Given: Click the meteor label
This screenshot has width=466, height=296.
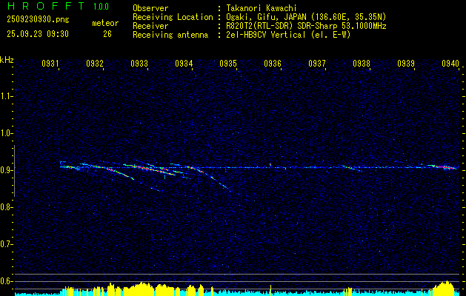Looking at the screenshot, I should [105, 23].
